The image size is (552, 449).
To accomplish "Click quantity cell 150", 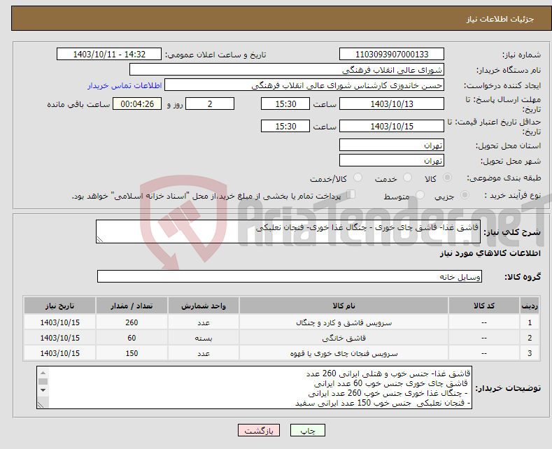I will [132, 353].
